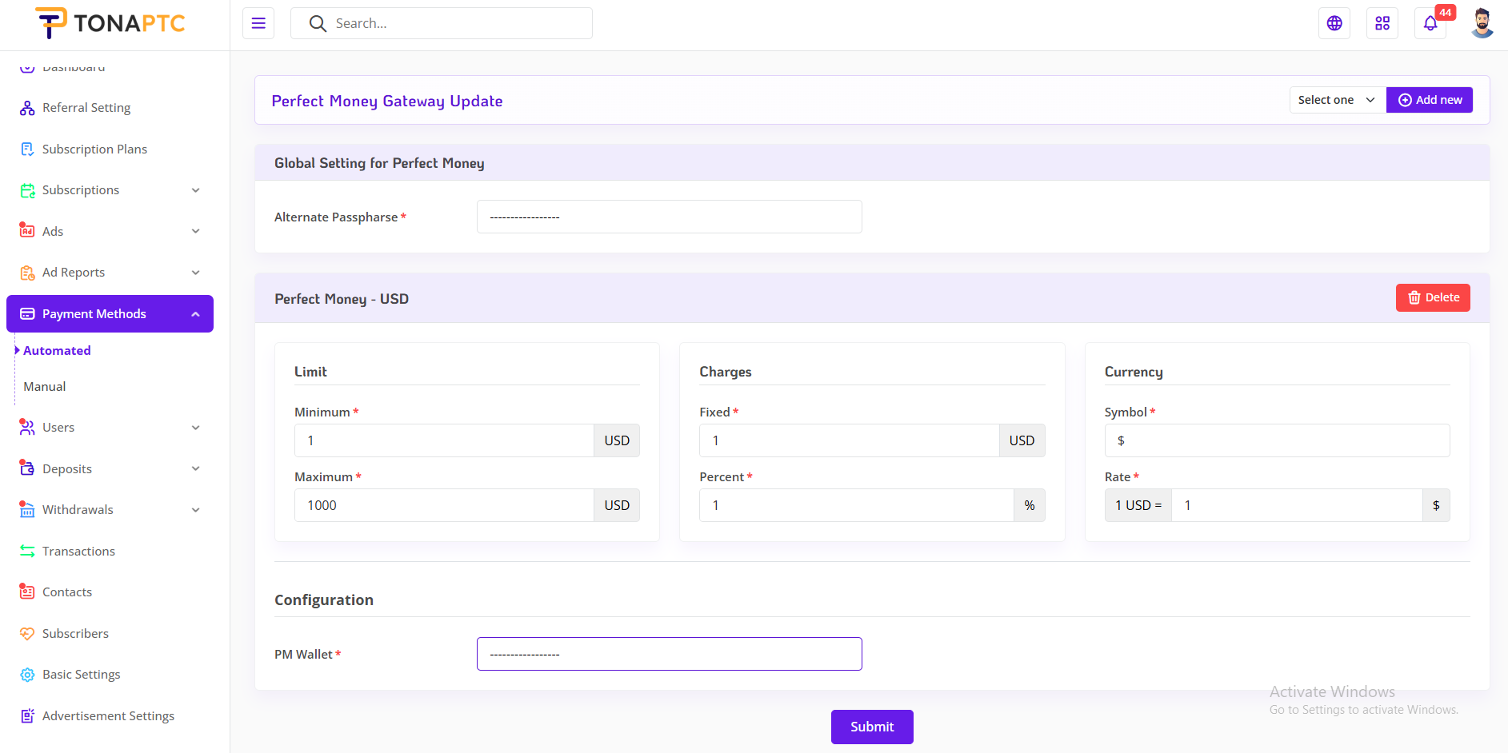
Task: Expand the Users menu chevron
Action: 196,428
